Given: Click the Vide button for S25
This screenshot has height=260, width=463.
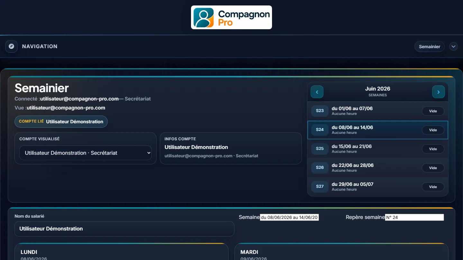Looking at the screenshot, I should click(x=433, y=149).
